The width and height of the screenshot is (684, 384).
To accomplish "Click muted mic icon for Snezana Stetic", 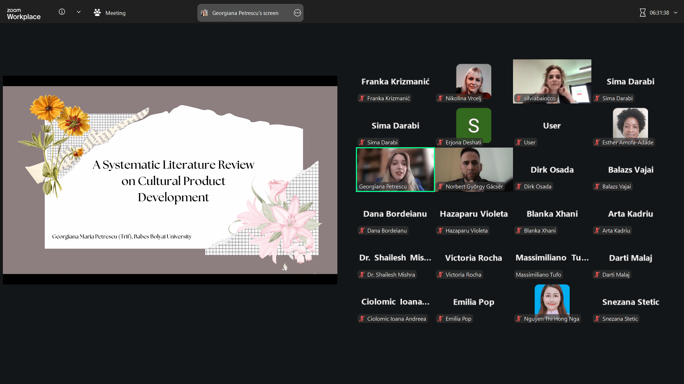I will pos(597,319).
